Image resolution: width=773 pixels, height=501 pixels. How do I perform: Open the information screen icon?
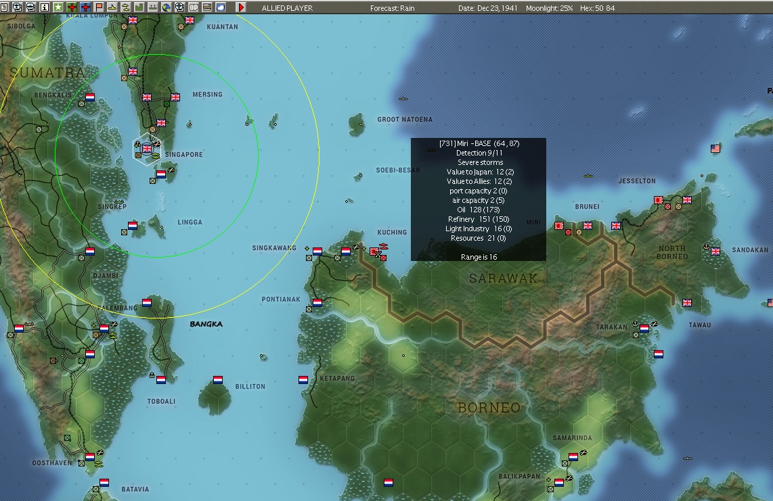pos(45,7)
